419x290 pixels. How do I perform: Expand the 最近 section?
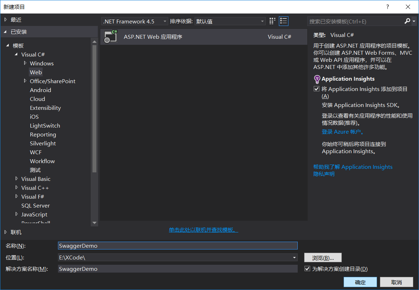[6, 20]
